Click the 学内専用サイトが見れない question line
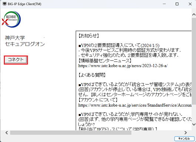This screenshot has height=142, width=196. pyautogui.click(x=130, y=114)
